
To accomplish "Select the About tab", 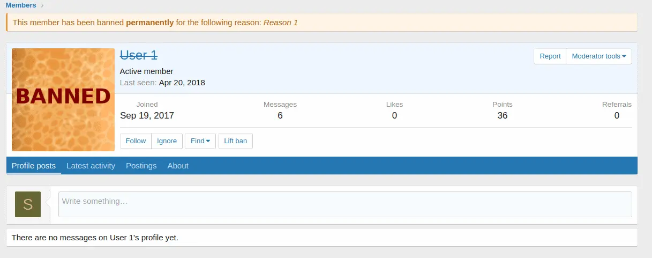I will tap(178, 166).
